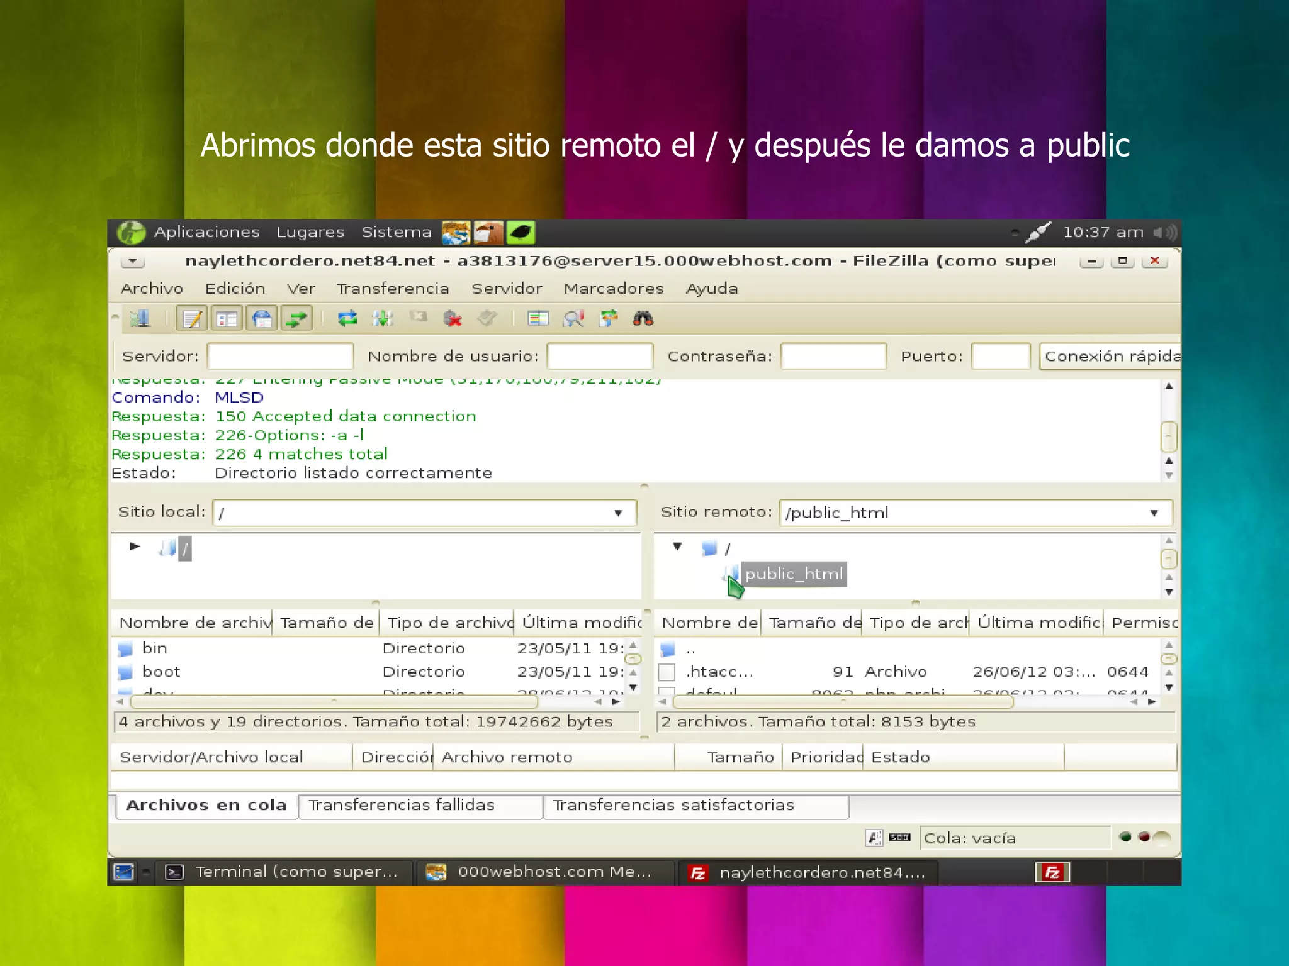Toggle message log display icon

[x=192, y=319]
